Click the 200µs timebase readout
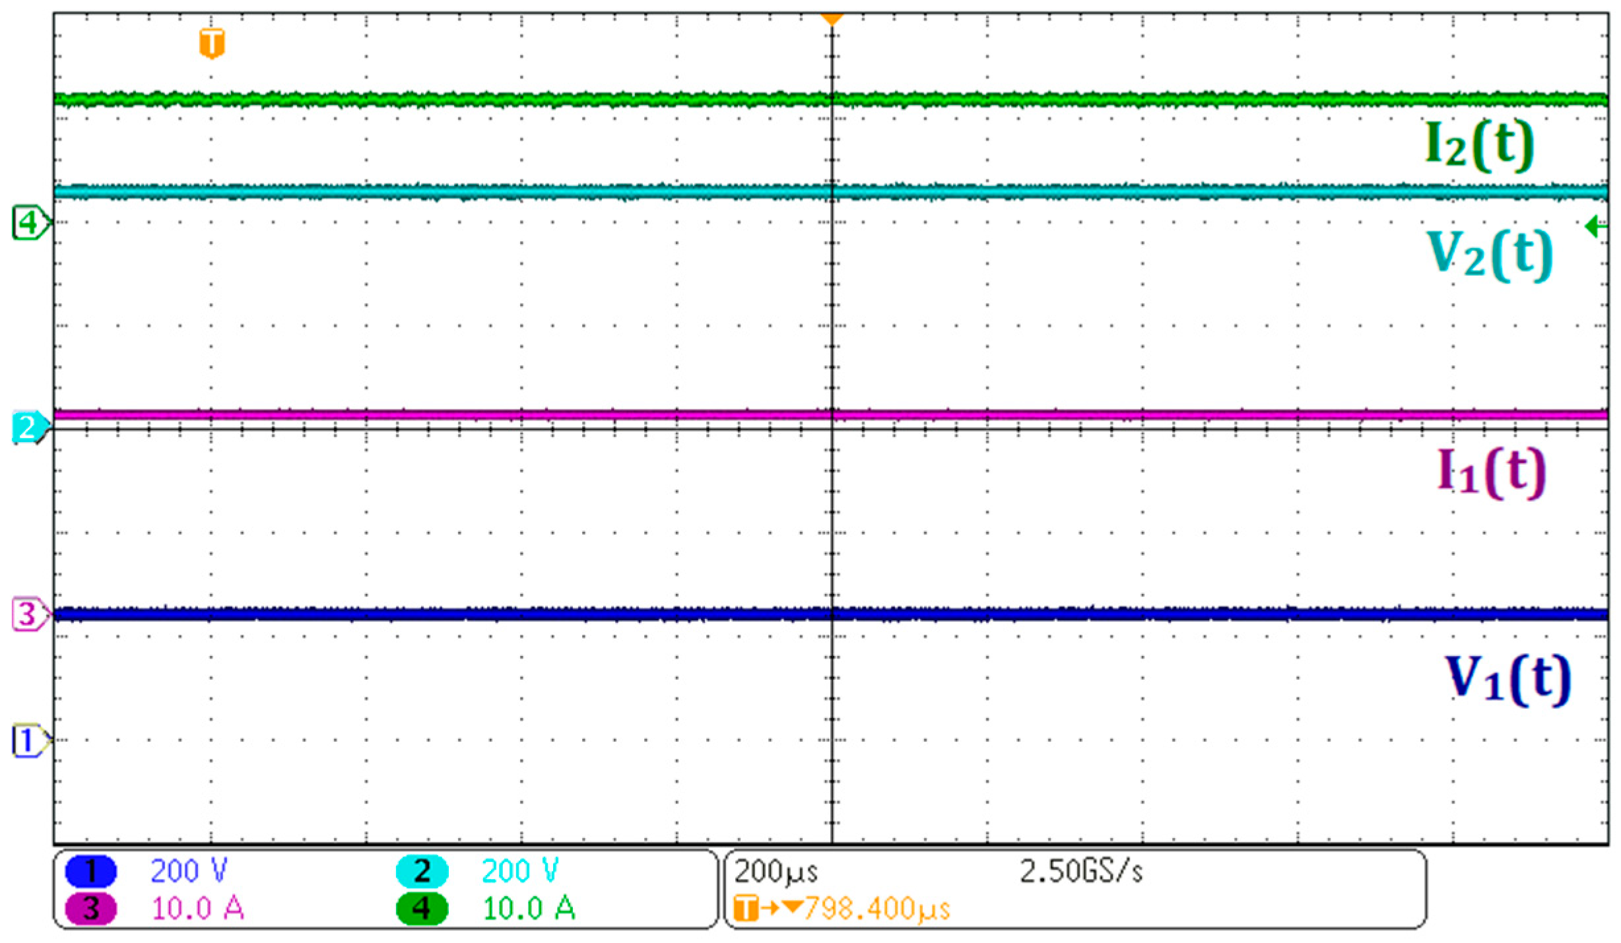The width and height of the screenshot is (1621, 943). tap(776, 872)
